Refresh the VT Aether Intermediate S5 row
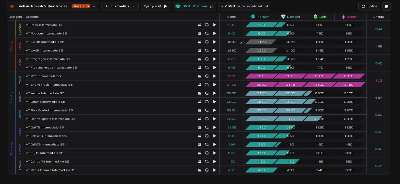Image resolution: width=400 pixels, height=184 pixels. click(207, 93)
